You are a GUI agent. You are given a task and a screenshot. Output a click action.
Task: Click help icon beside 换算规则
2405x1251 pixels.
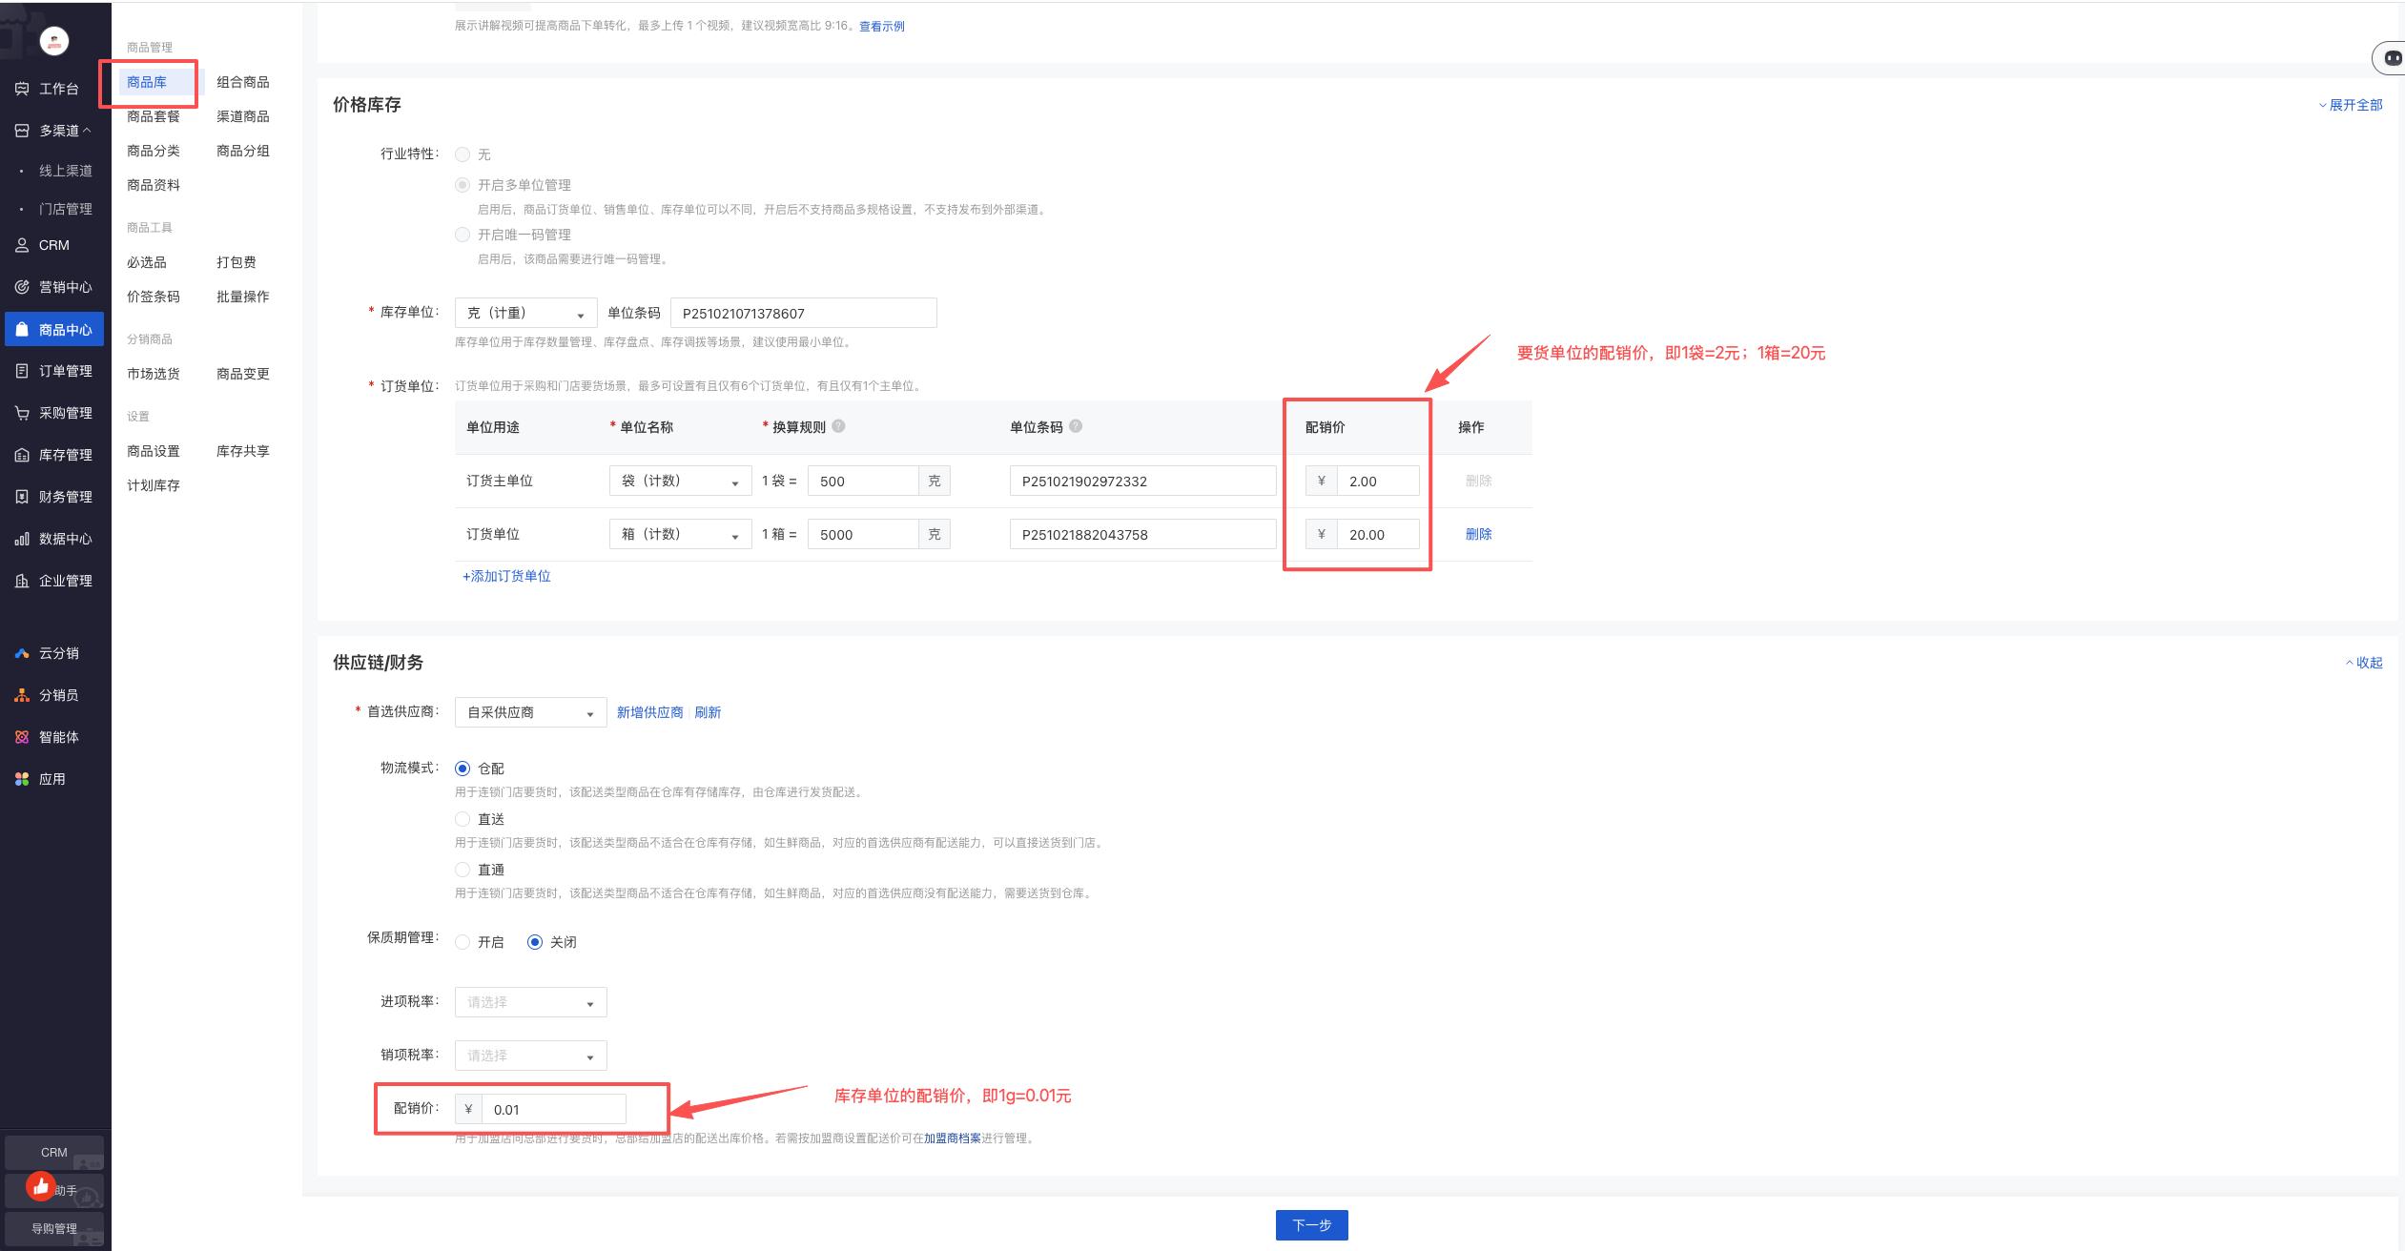click(x=838, y=426)
